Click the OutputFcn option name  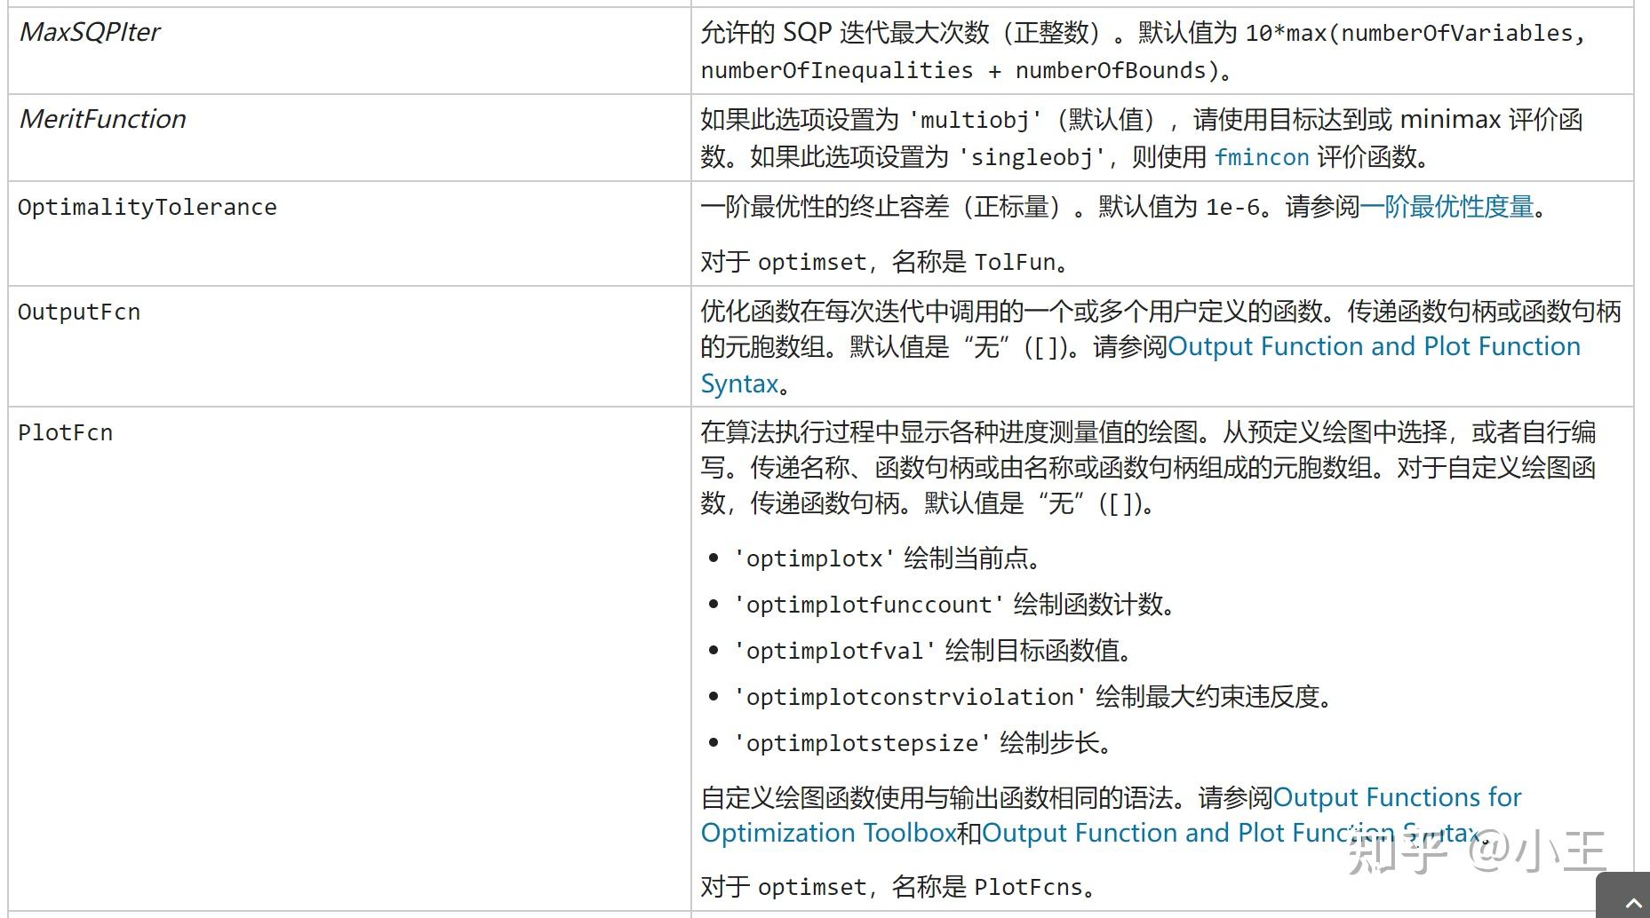79,312
